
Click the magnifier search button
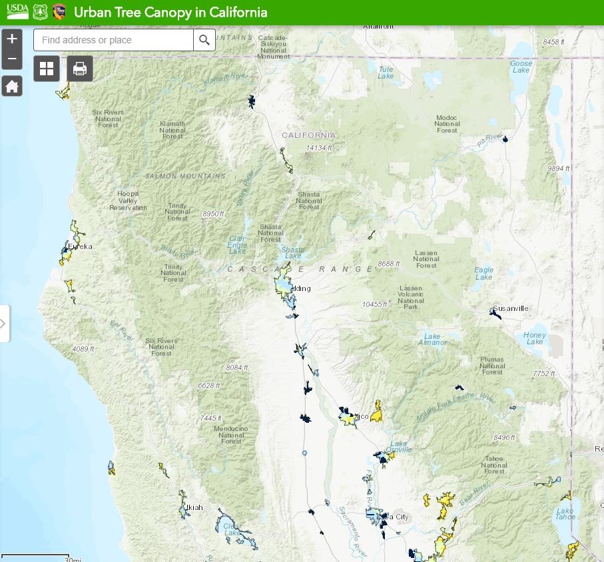pyautogui.click(x=204, y=40)
